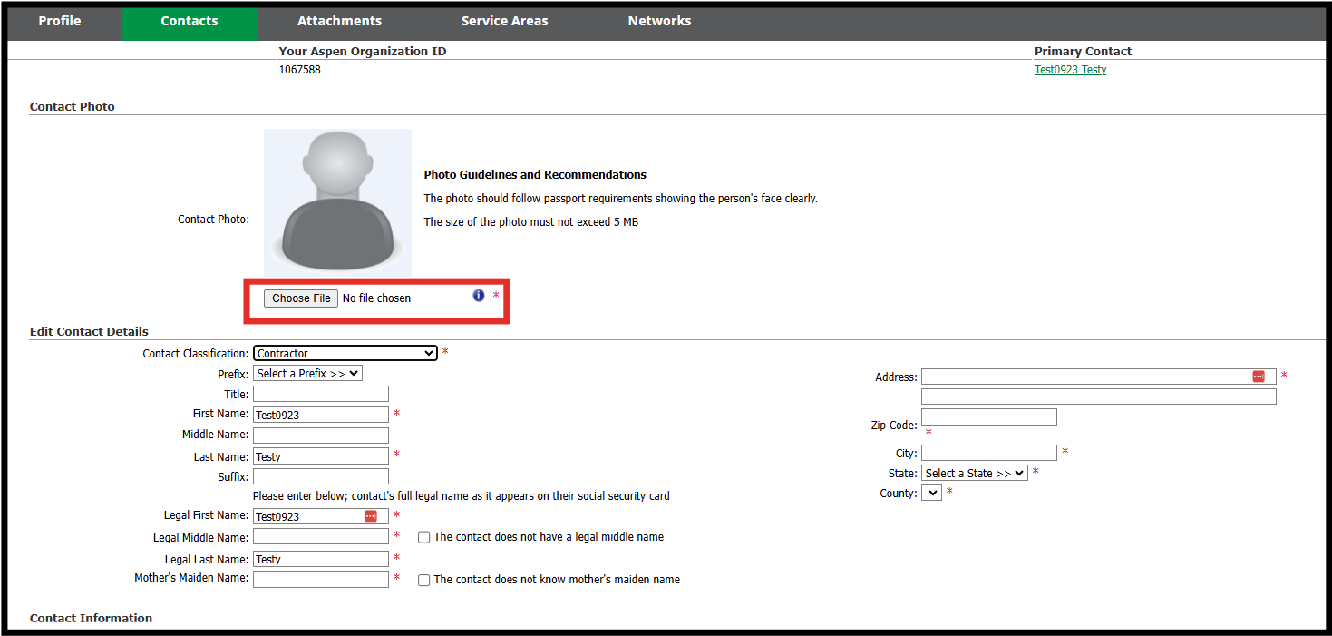Click the blue info icon beside Choose File
1332x636 pixels.
pos(479,296)
